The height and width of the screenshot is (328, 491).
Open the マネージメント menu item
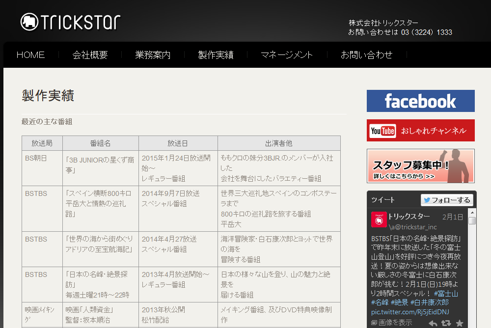(287, 55)
